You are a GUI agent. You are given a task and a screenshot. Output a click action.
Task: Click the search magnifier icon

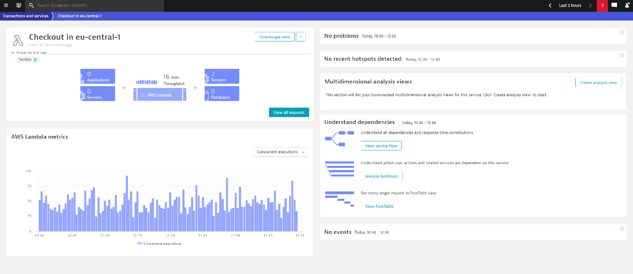[x=31, y=5]
